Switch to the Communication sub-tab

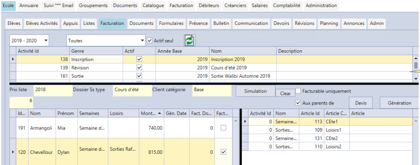251,23
